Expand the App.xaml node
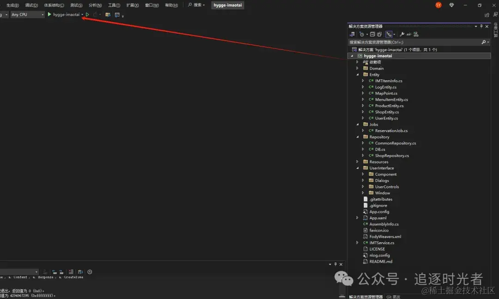This screenshot has height=299, width=499. (357, 218)
